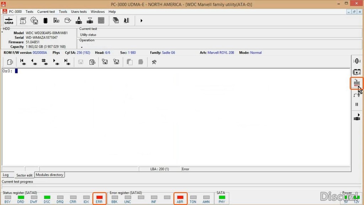Viewport: 364px width, 205px height.
Task: Click the 'LBA : 200 (1)' status cell
Action: coord(160,169)
